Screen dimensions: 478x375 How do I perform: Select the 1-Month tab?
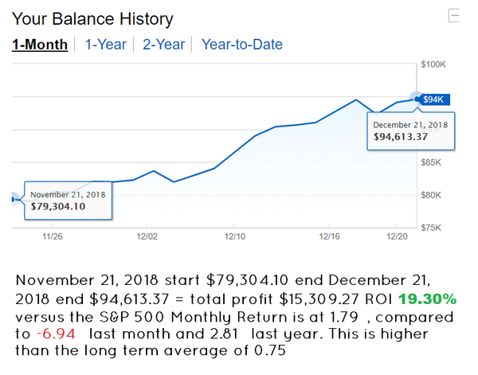[x=40, y=45]
